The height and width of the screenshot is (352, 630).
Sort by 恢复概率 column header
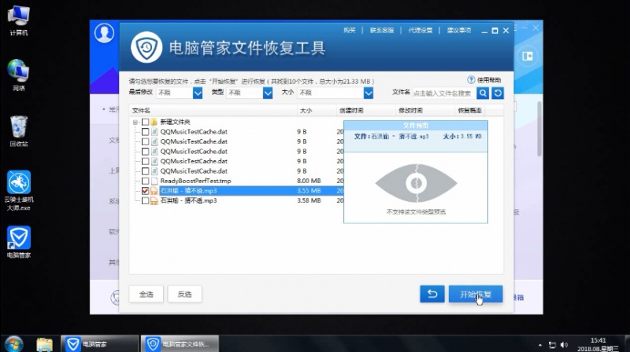(x=469, y=110)
